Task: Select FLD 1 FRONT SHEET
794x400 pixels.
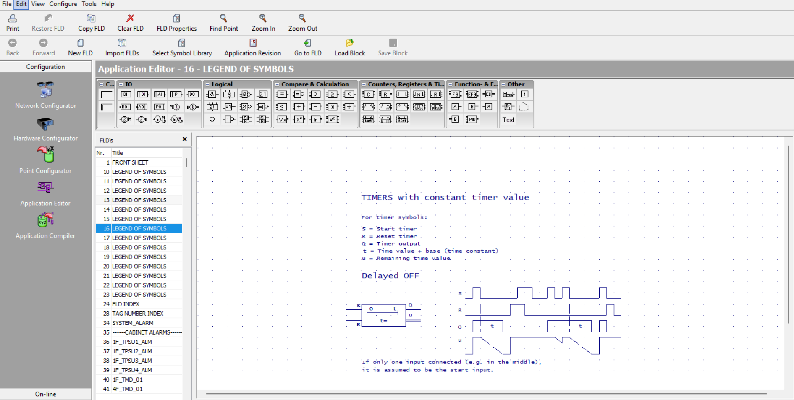Action: click(x=139, y=162)
